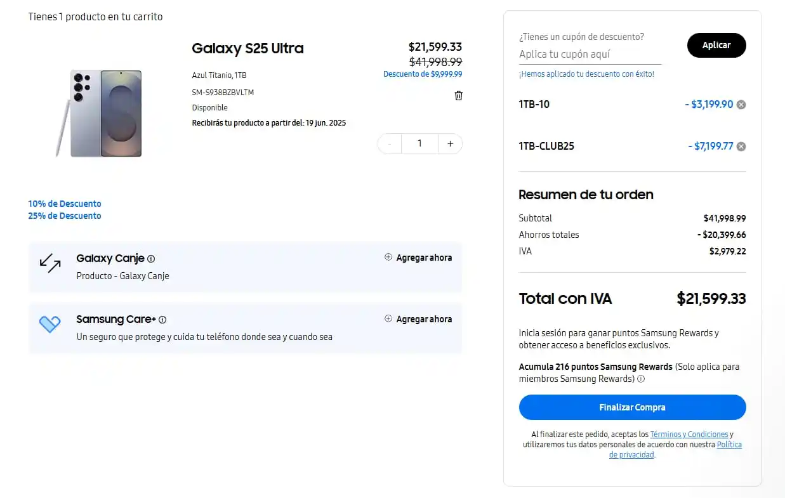Remove the 1TB-CLUB25 coupon
Screen dimensions: 785x498
point(741,147)
